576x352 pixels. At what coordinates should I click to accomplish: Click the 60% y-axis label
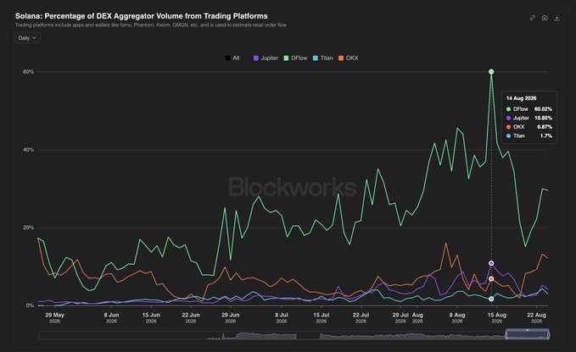coord(28,72)
